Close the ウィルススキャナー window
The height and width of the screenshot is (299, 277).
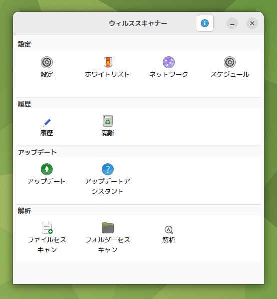252,23
